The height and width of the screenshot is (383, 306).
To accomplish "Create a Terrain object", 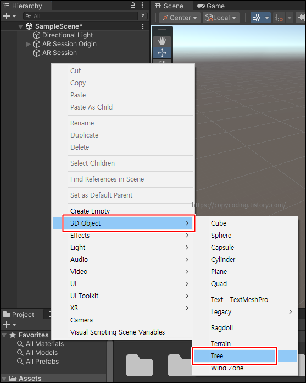I will pyautogui.click(x=245, y=344).
